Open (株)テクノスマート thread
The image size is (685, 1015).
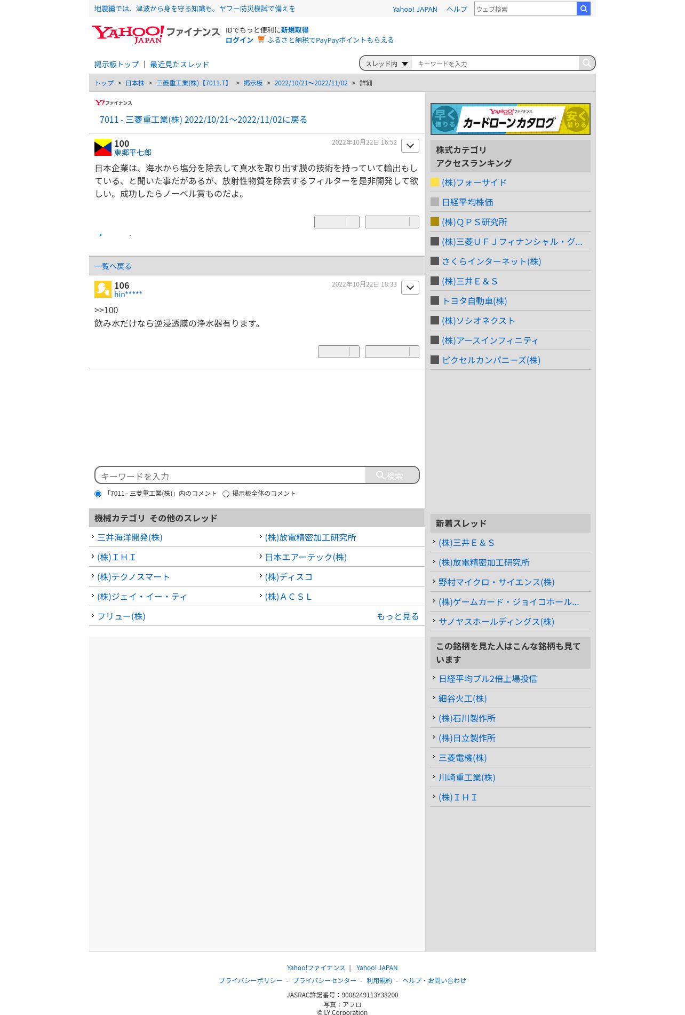pos(133,577)
